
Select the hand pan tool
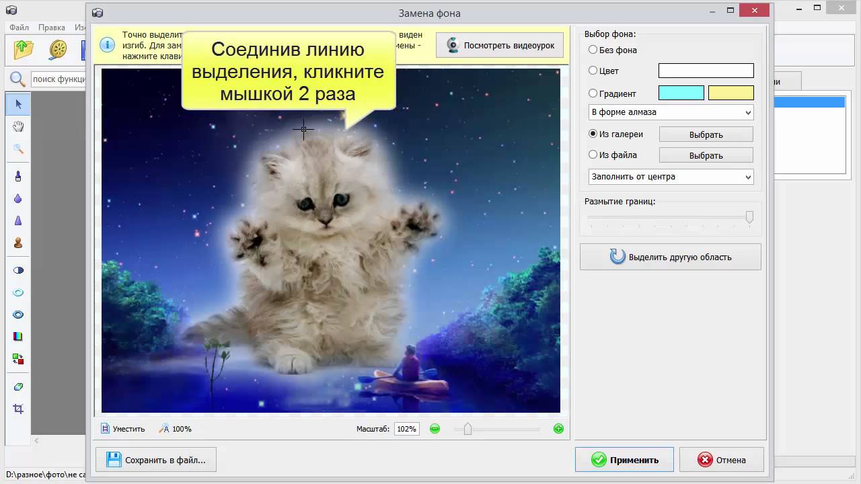pos(18,126)
